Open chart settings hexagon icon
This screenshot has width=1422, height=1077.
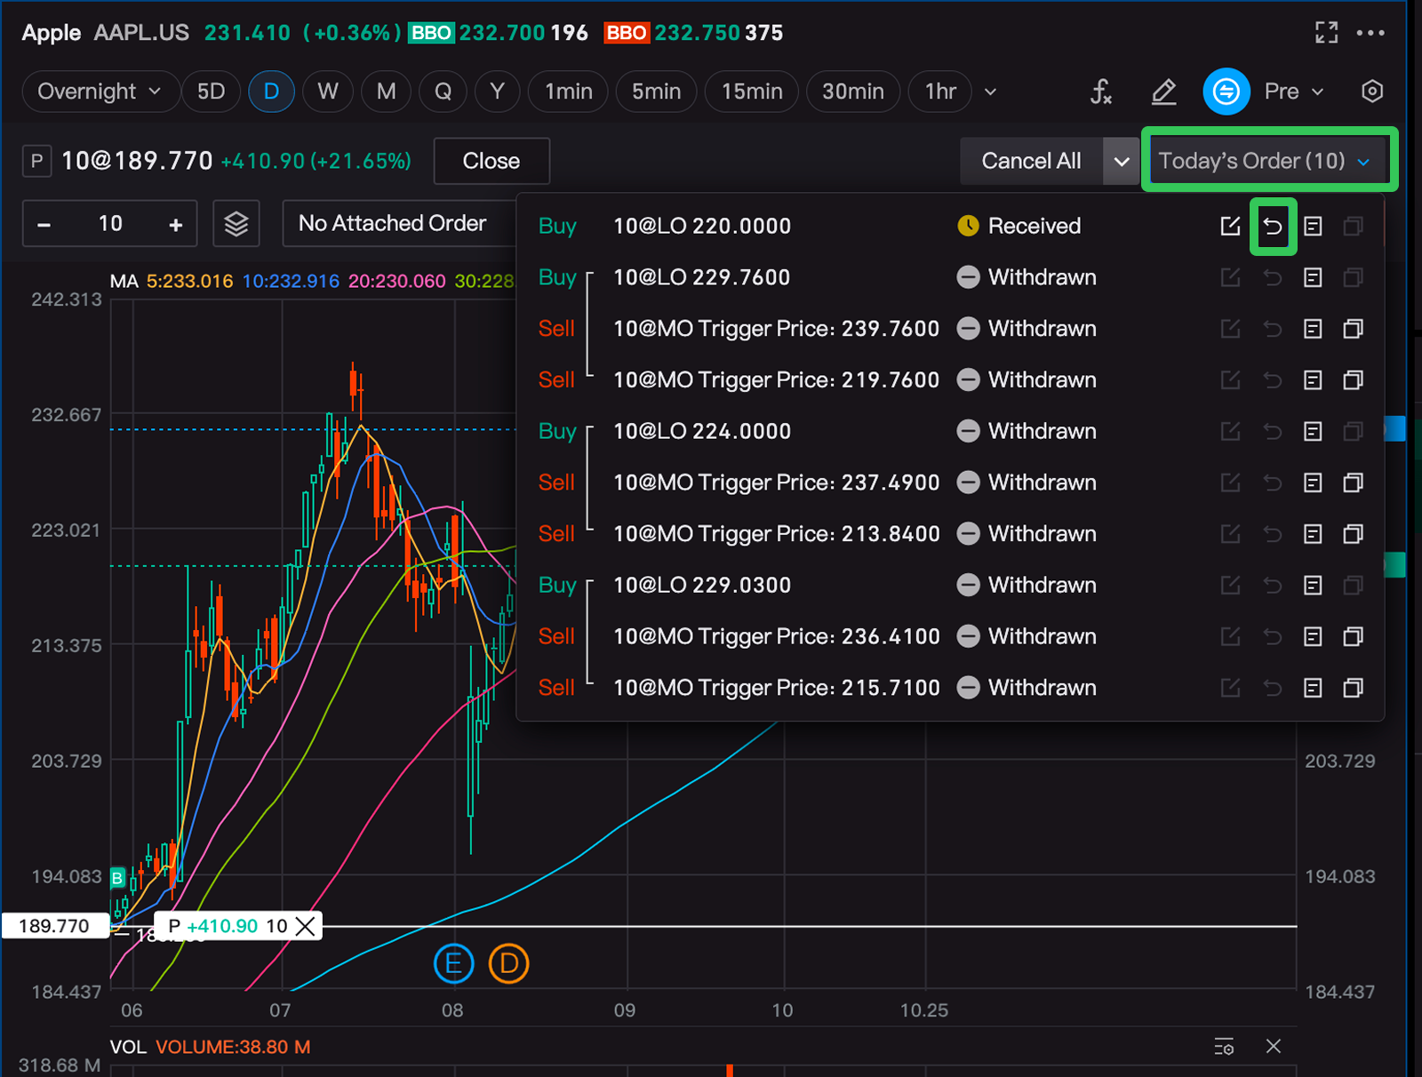(1371, 92)
